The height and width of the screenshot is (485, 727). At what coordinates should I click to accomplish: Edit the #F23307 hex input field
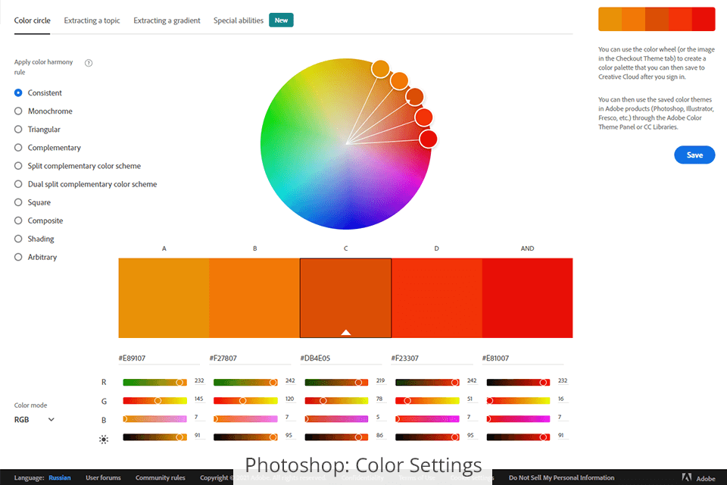tap(432, 358)
